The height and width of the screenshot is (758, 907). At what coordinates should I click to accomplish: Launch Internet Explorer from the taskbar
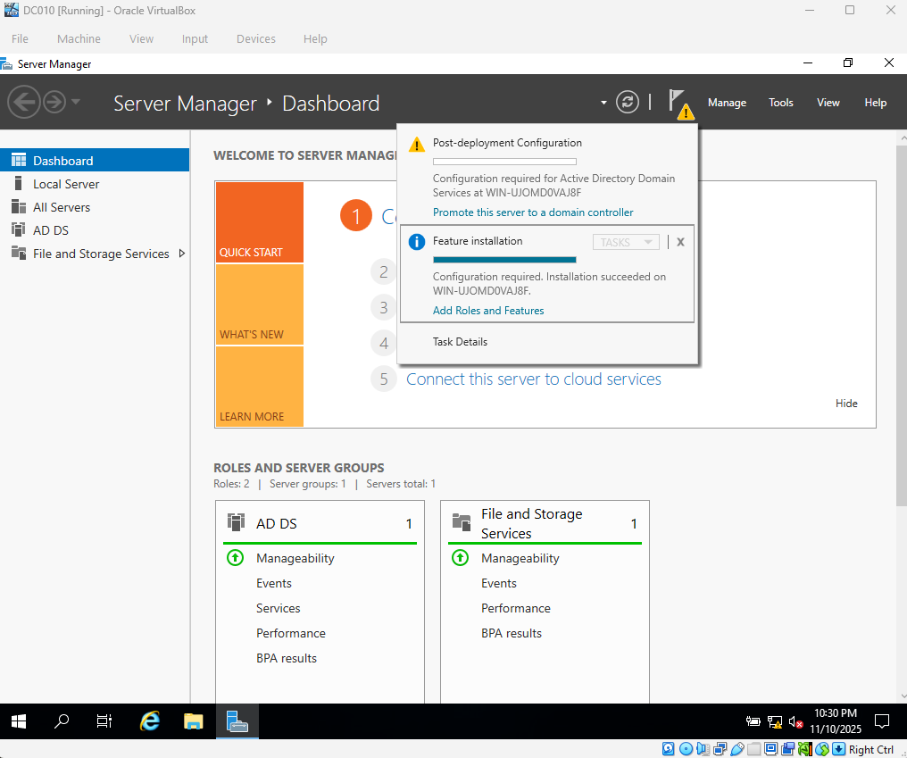(149, 721)
